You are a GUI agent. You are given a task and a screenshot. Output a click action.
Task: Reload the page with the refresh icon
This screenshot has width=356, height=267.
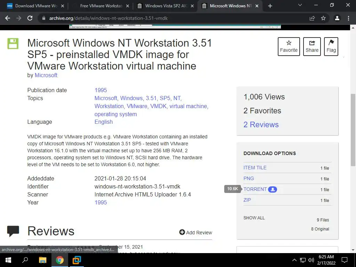(30, 18)
